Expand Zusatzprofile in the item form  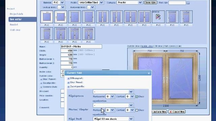pyautogui.click(x=41, y=83)
